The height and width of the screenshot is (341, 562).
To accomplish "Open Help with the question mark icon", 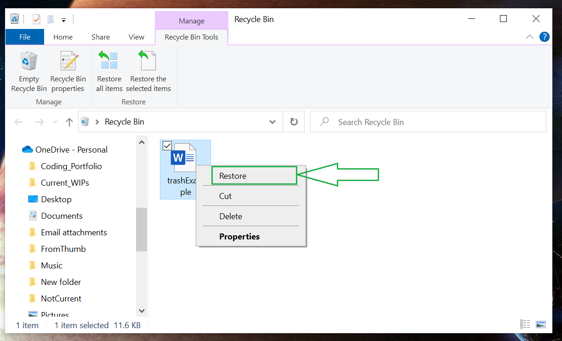I will (545, 37).
